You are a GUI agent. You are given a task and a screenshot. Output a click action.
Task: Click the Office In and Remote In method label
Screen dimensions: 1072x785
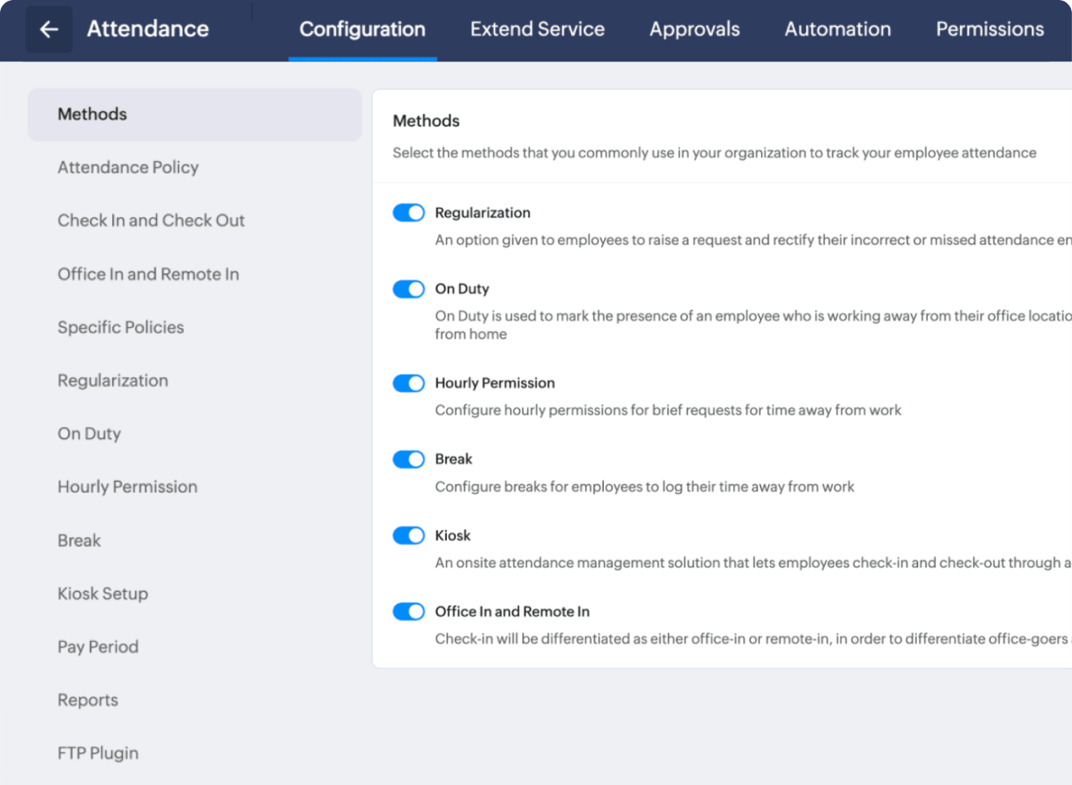coord(511,612)
